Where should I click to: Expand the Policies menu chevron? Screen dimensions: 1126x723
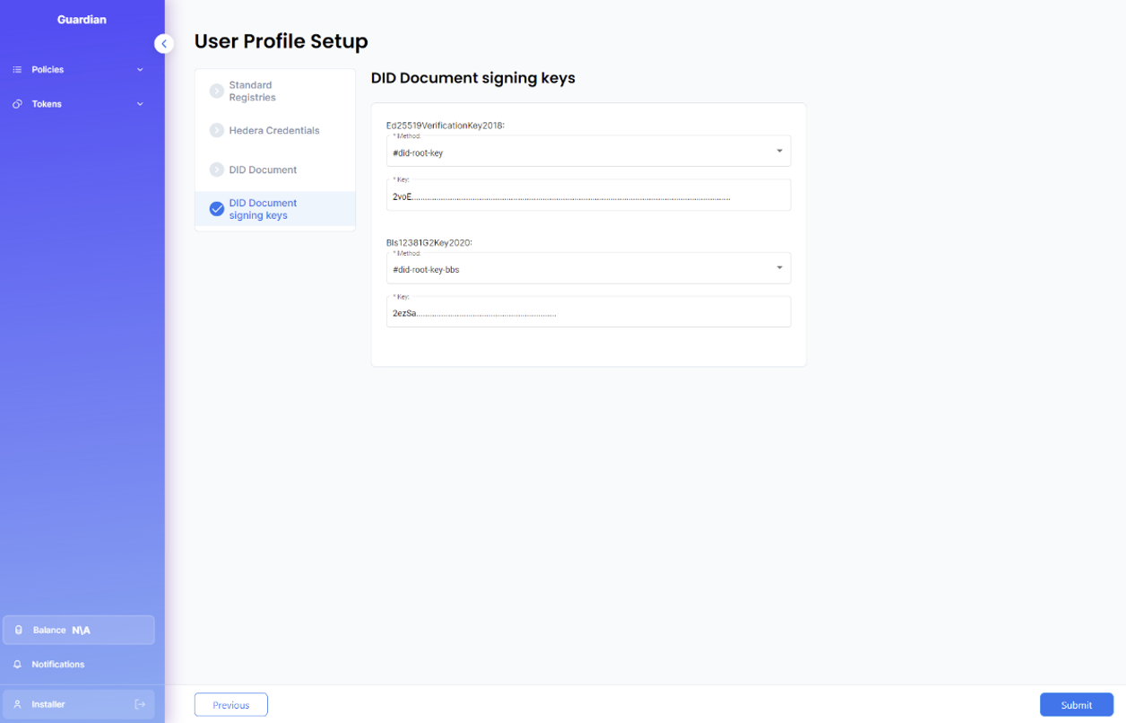coord(140,70)
